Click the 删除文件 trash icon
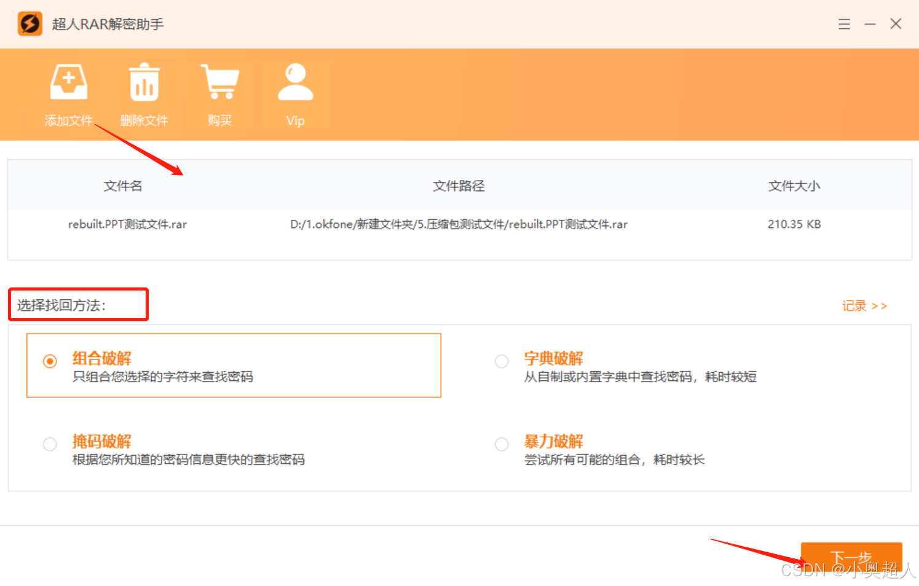 tap(144, 82)
